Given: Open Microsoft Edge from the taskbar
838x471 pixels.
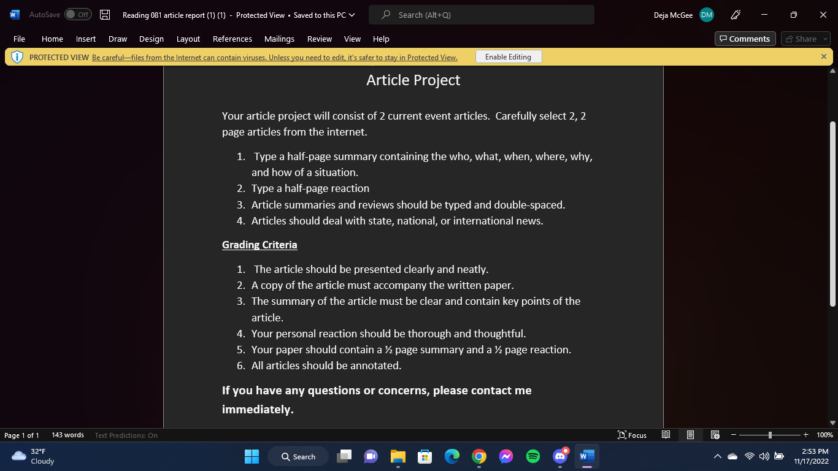Looking at the screenshot, I should pos(452,456).
